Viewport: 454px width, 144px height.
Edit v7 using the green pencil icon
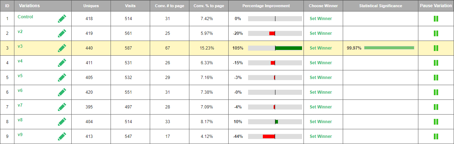(x=62, y=107)
